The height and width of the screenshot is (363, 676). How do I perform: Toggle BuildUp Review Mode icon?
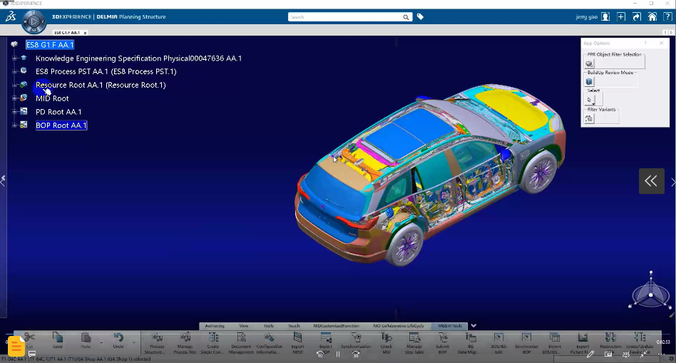[x=589, y=81]
